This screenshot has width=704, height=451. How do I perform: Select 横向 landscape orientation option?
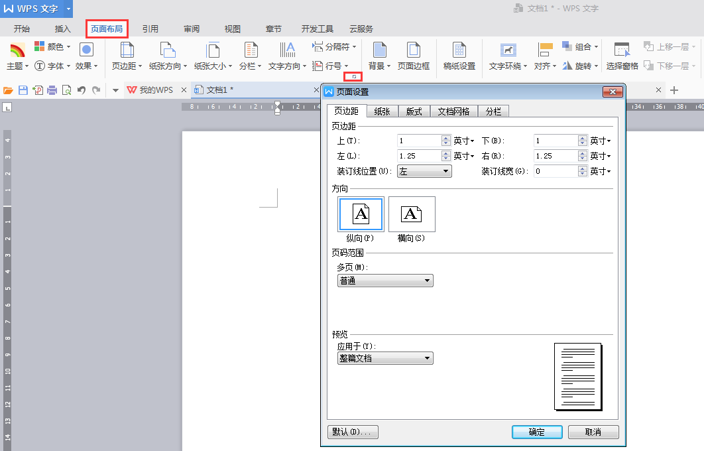click(x=412, y=214)
